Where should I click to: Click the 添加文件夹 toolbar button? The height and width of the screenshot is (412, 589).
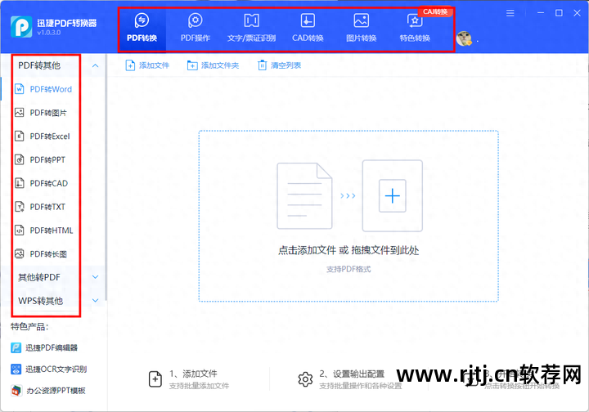213,65
